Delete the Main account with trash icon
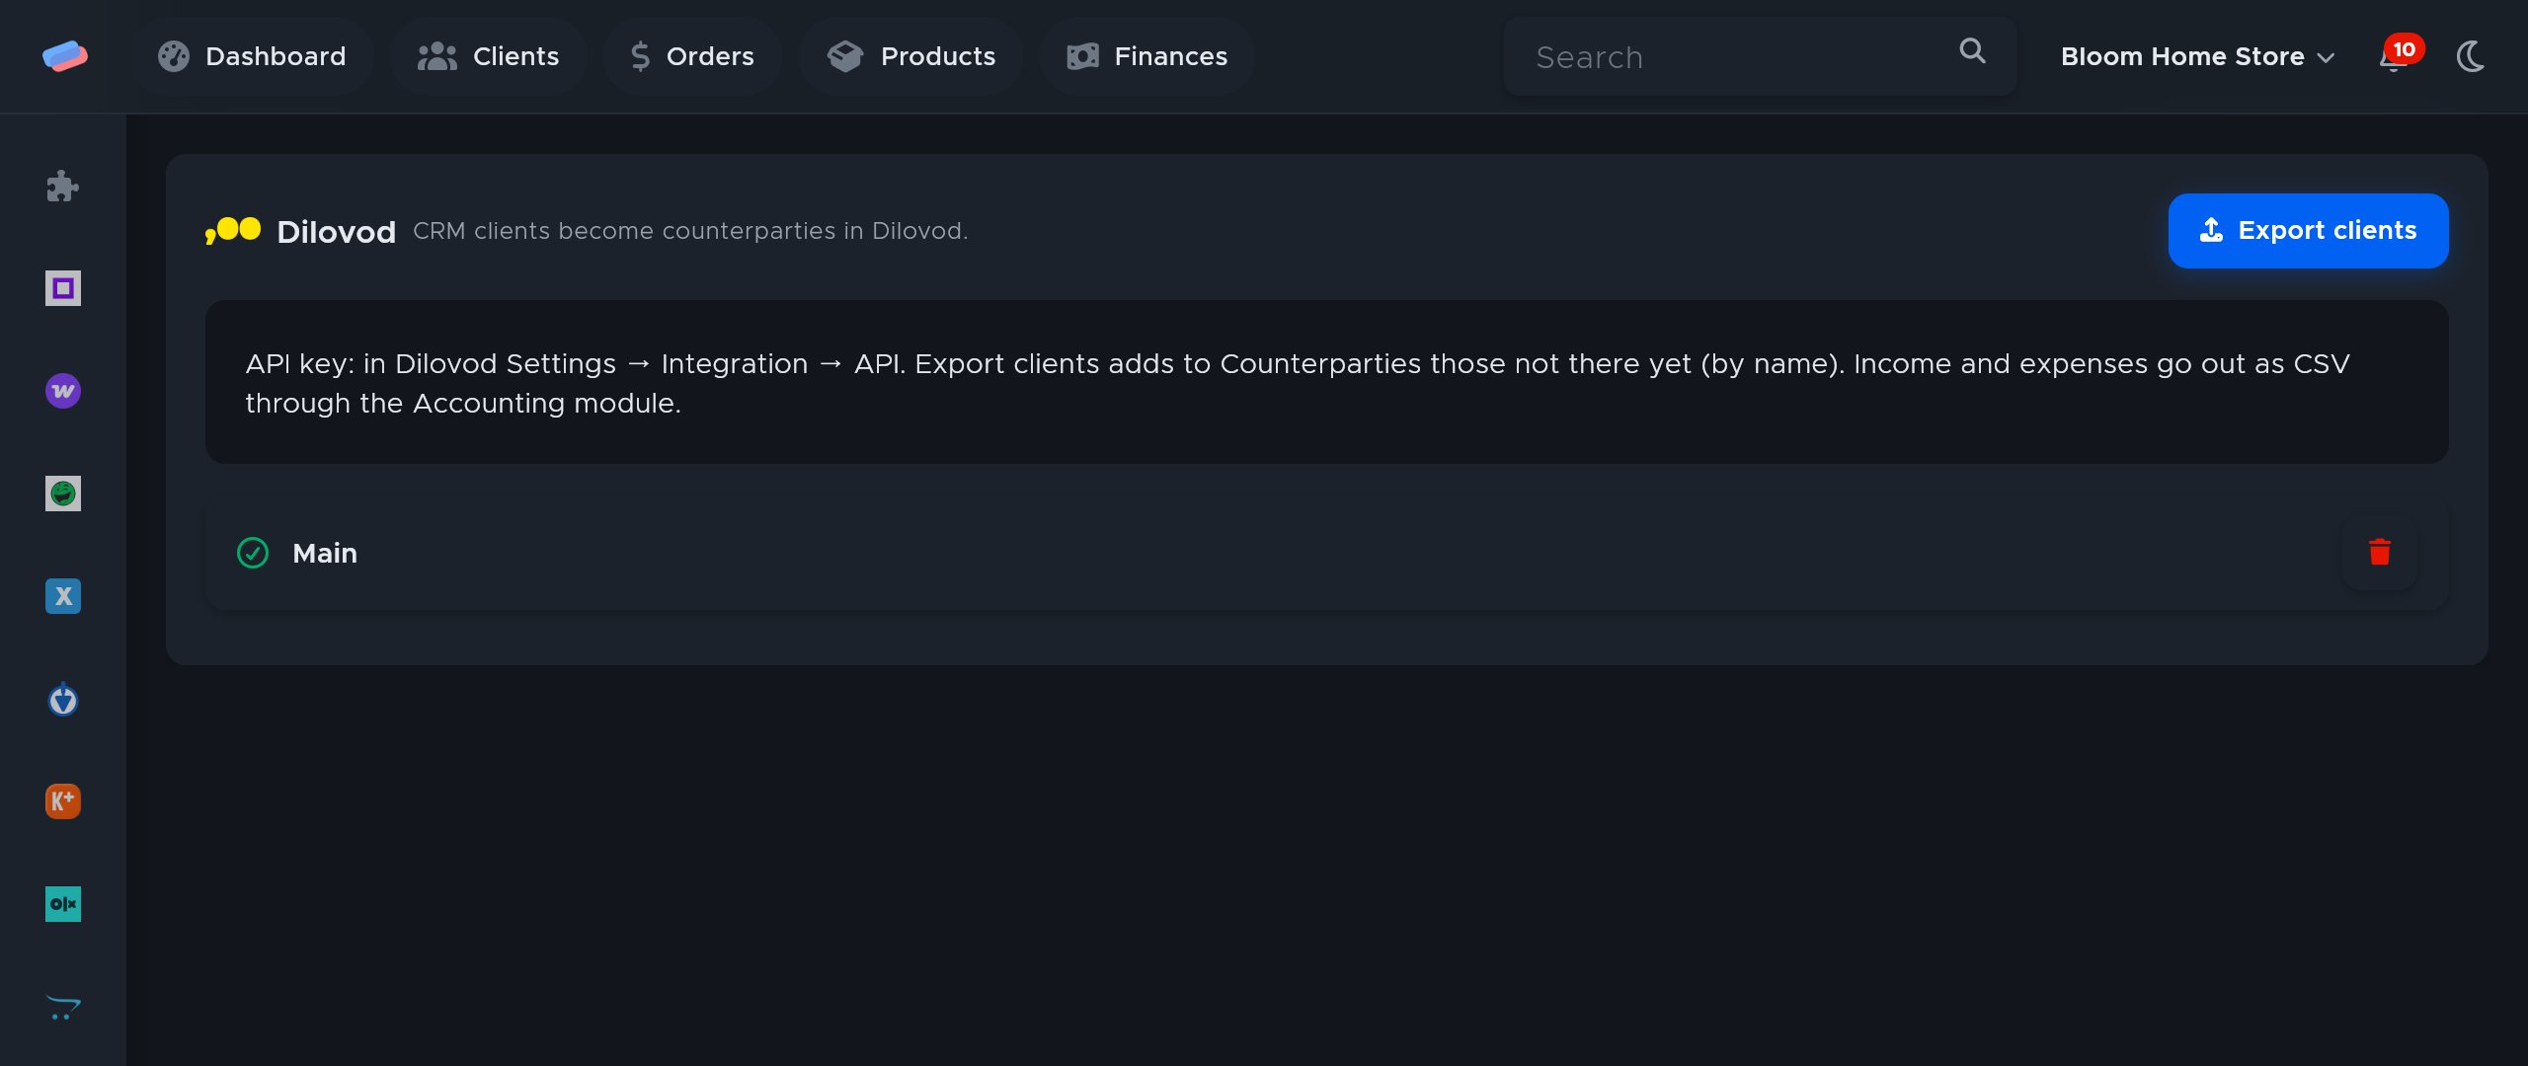 2380,553
